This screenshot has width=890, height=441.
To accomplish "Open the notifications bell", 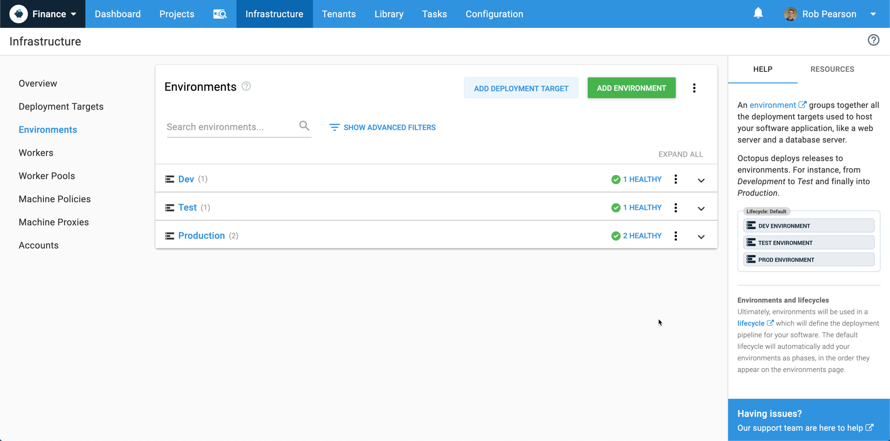I will click(758, 13).
